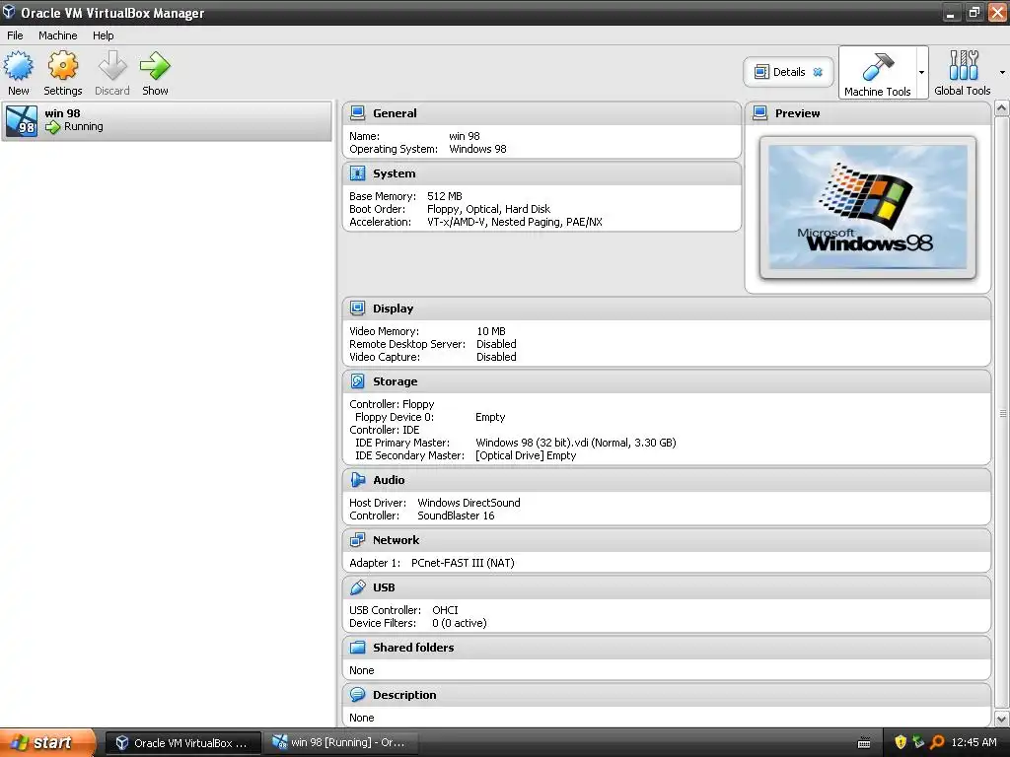Click the SoundBlaster 16 controller value

pos(456,516)
